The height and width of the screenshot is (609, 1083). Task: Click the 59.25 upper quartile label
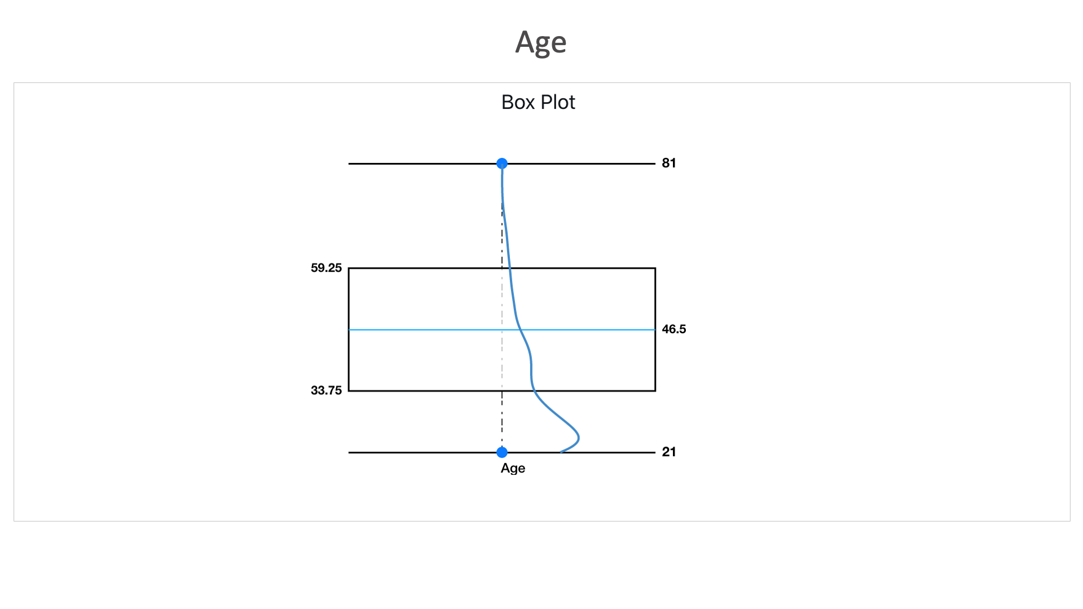point(327,268)
